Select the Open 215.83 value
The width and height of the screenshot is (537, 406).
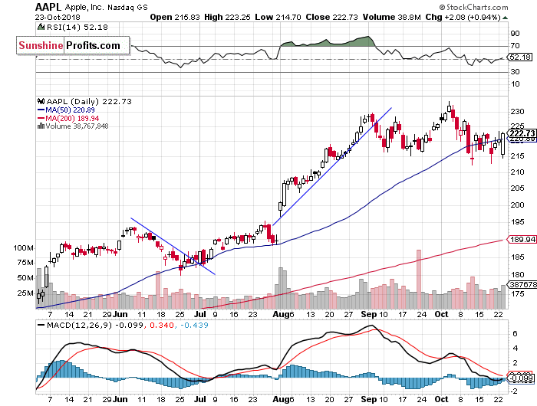pyautogui.click(x=175, y=17)
